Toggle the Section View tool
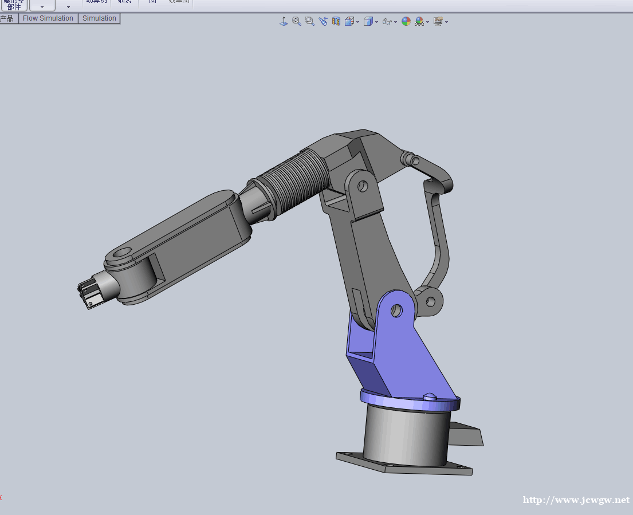This screenshot has width=633, height=515. point(336,22)
